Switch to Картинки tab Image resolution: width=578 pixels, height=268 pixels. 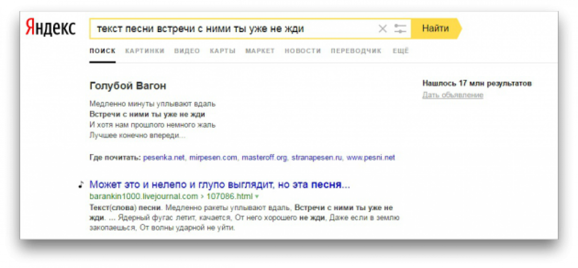pyautogui.click(x=145, y=51)
